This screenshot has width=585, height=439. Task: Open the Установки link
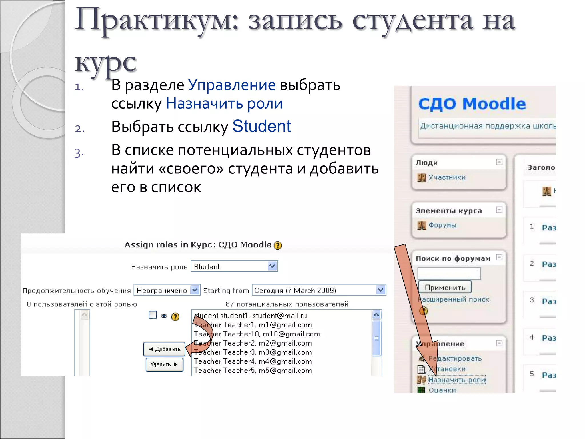447,369
